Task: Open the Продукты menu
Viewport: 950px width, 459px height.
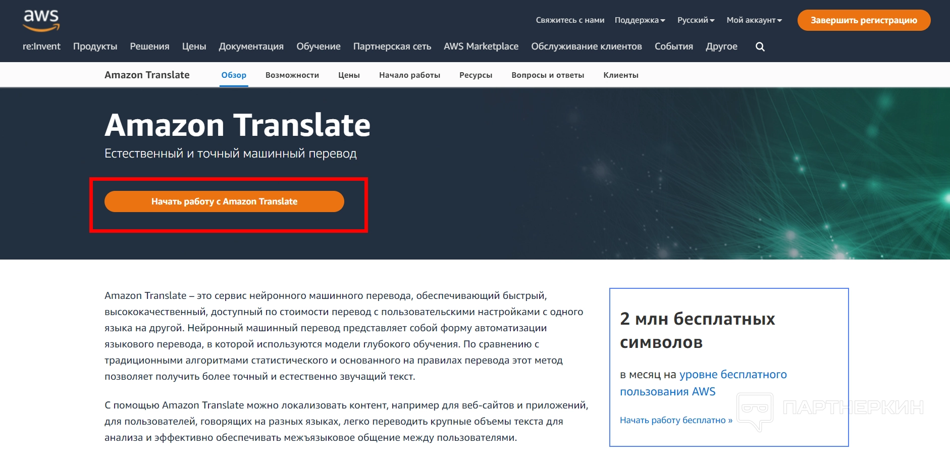Action: tap(95, 46)
